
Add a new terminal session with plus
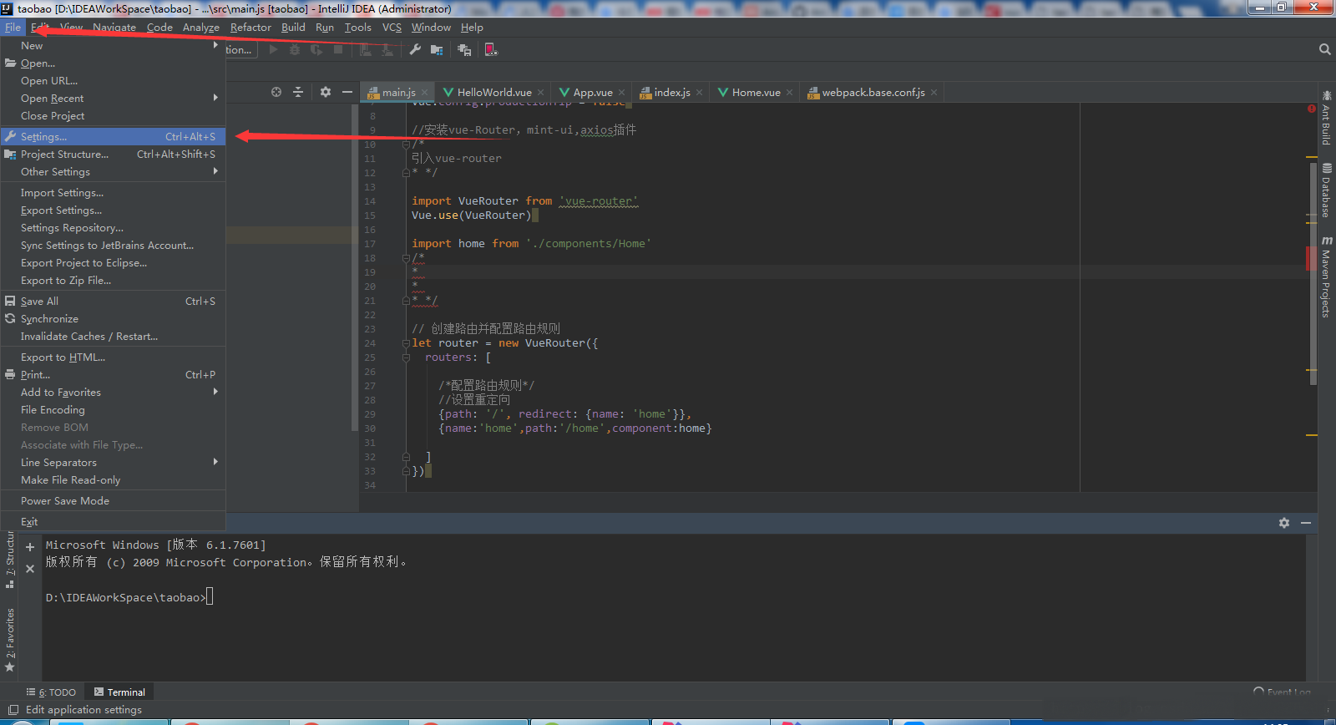click(x=30, y=547)
